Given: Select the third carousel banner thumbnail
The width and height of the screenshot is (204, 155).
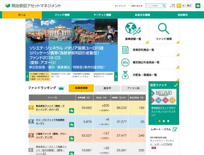Looking at the screenshot, I should tap(82, 76).
